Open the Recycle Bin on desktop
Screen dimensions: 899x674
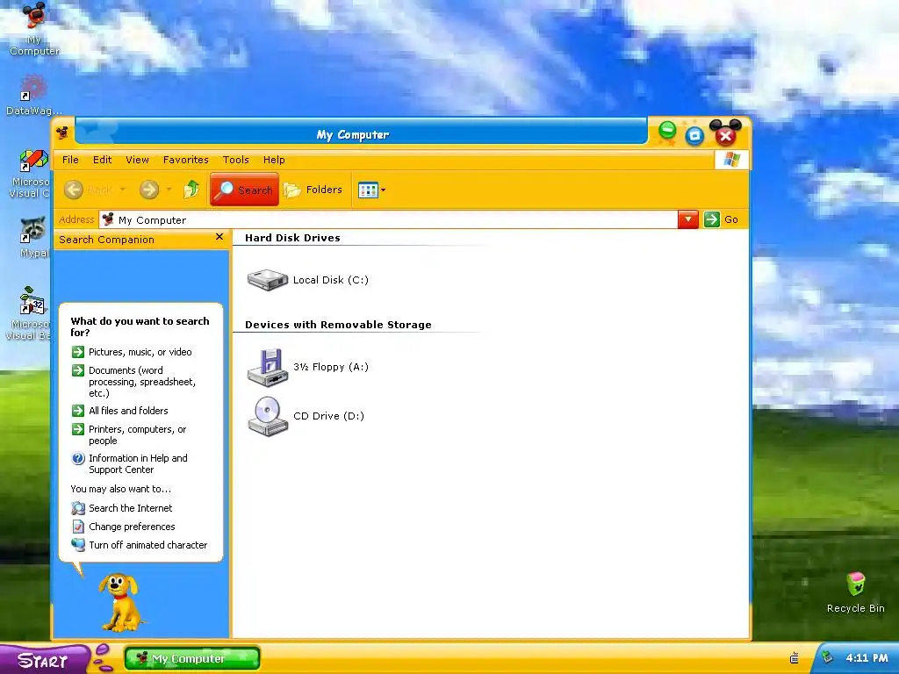click(x=855, y=592)
